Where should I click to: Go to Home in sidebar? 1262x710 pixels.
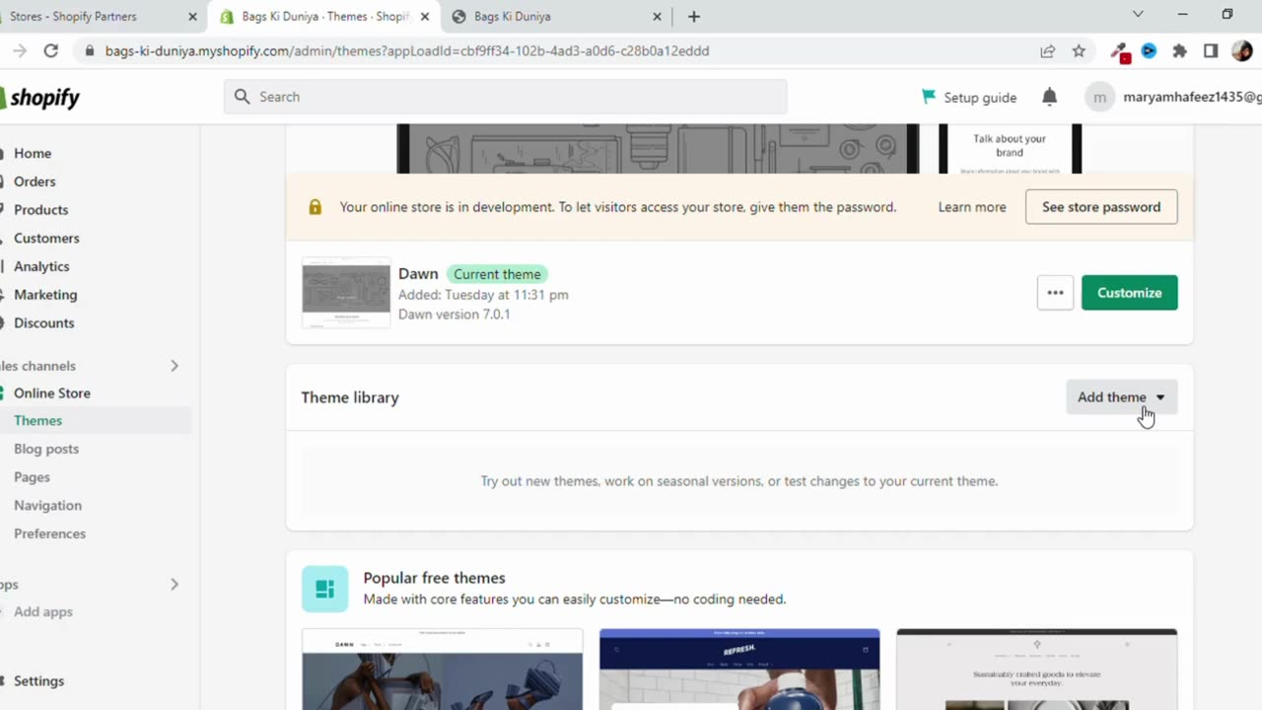[33, 154]
